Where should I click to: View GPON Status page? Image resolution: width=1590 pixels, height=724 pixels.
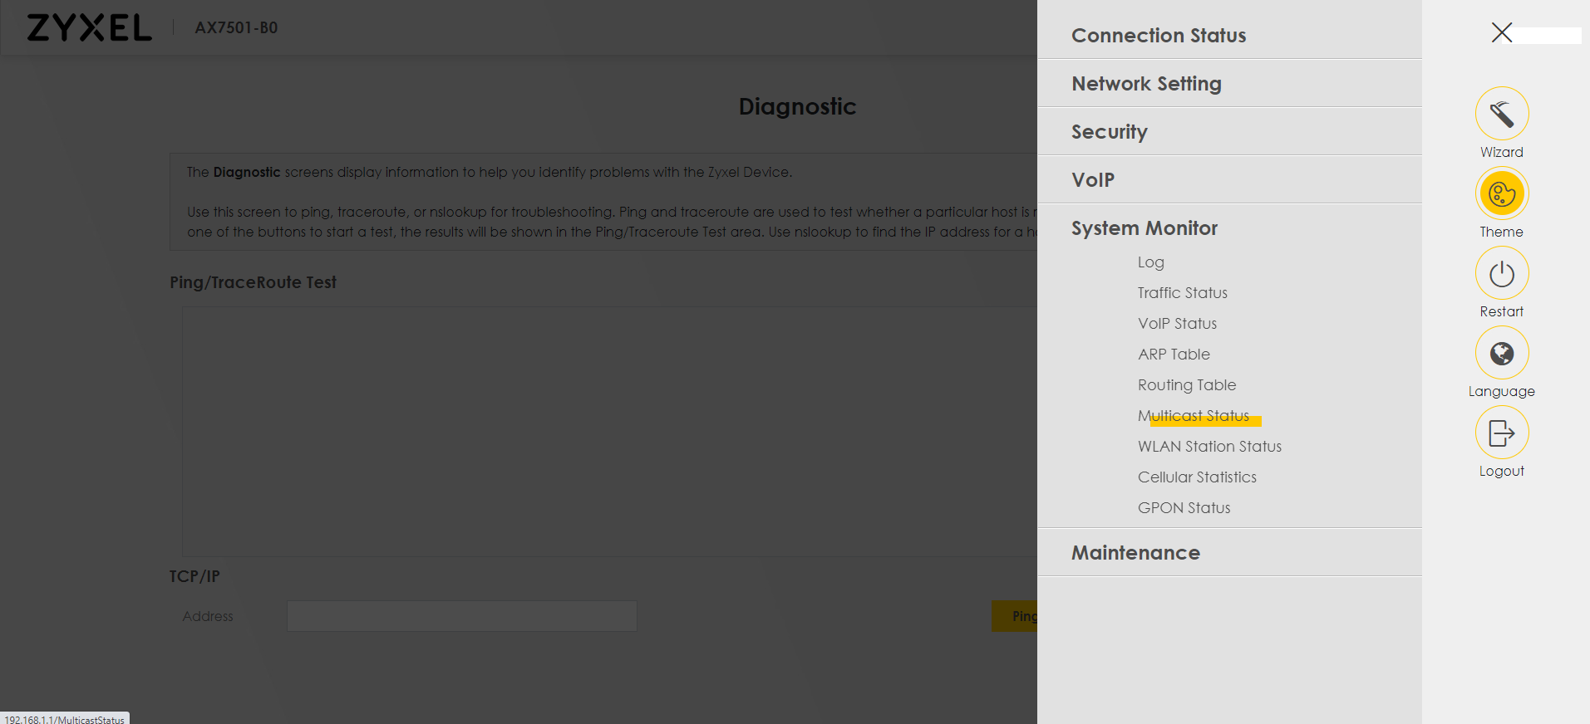pyautogui.click(x=1184, y=508)
